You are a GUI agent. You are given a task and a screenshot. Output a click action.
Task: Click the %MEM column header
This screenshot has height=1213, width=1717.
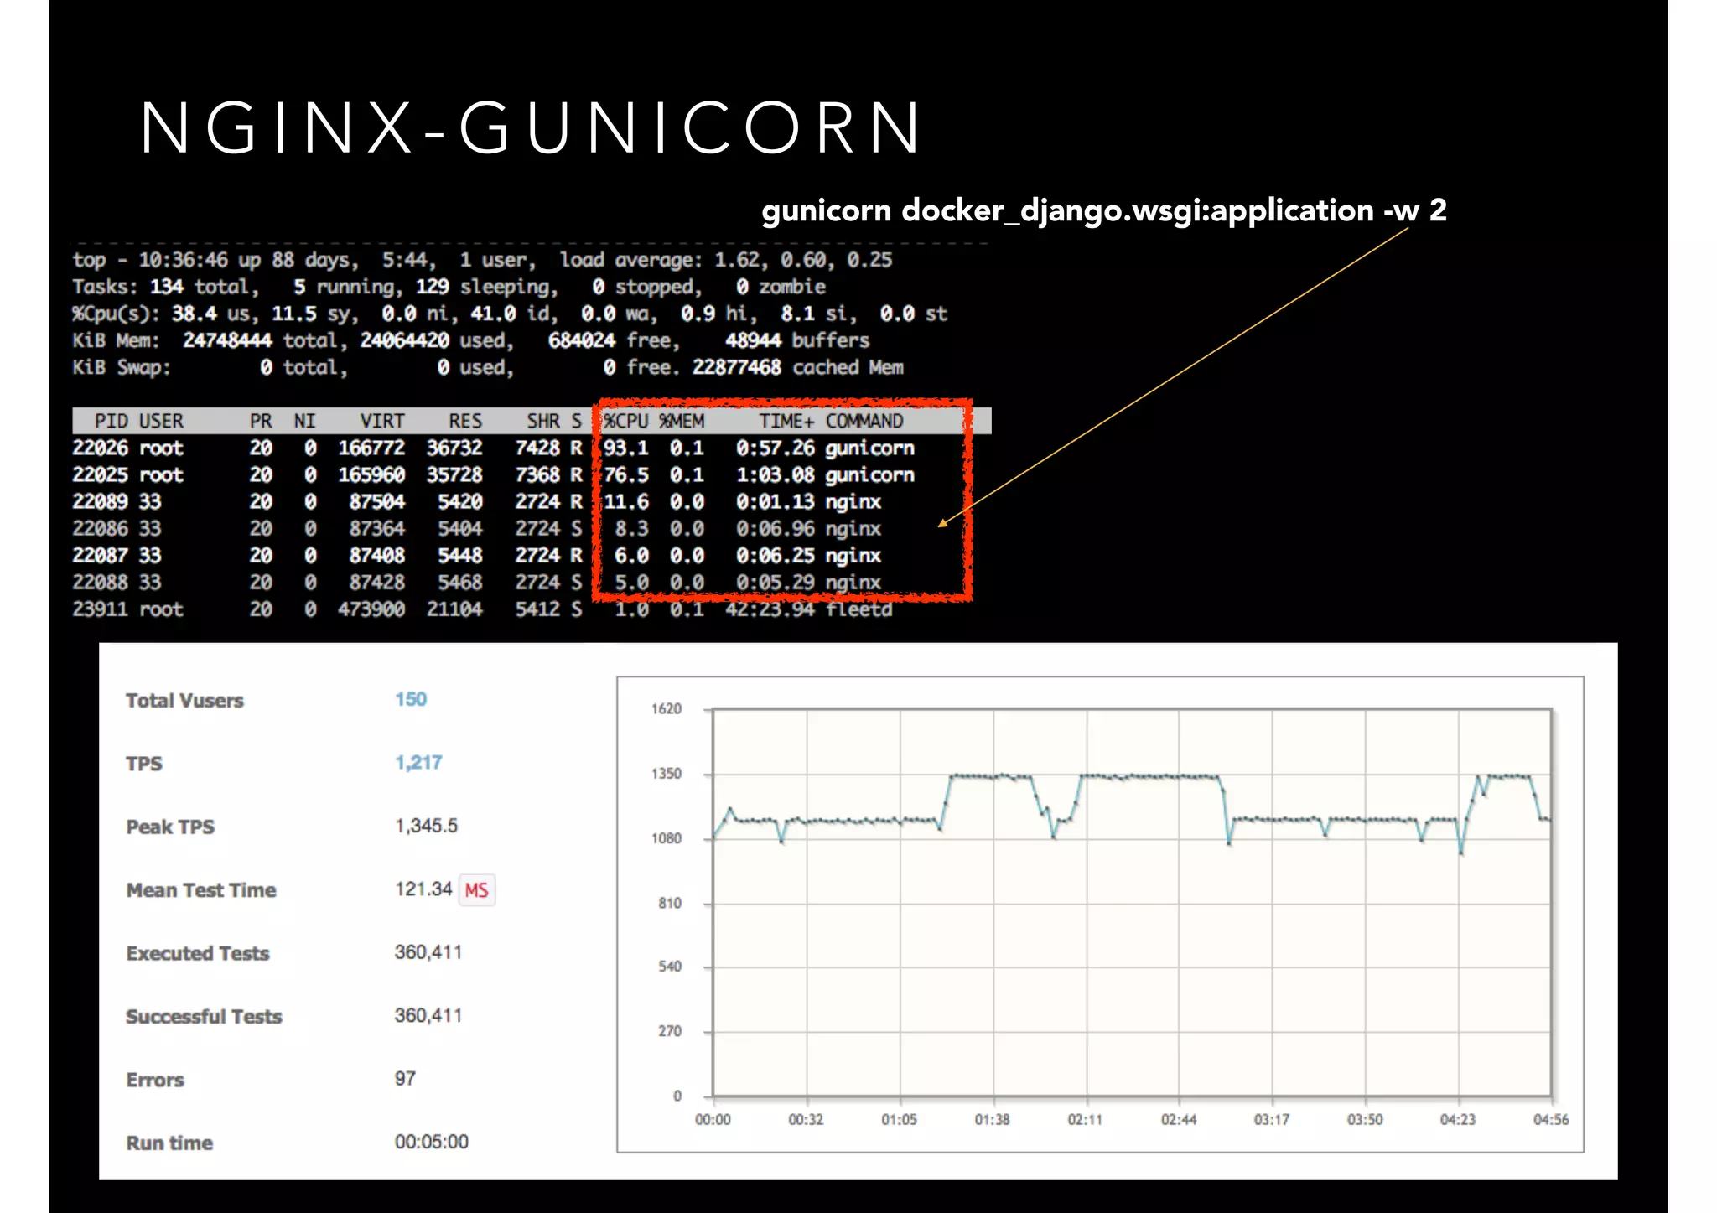tap(682, 421)
